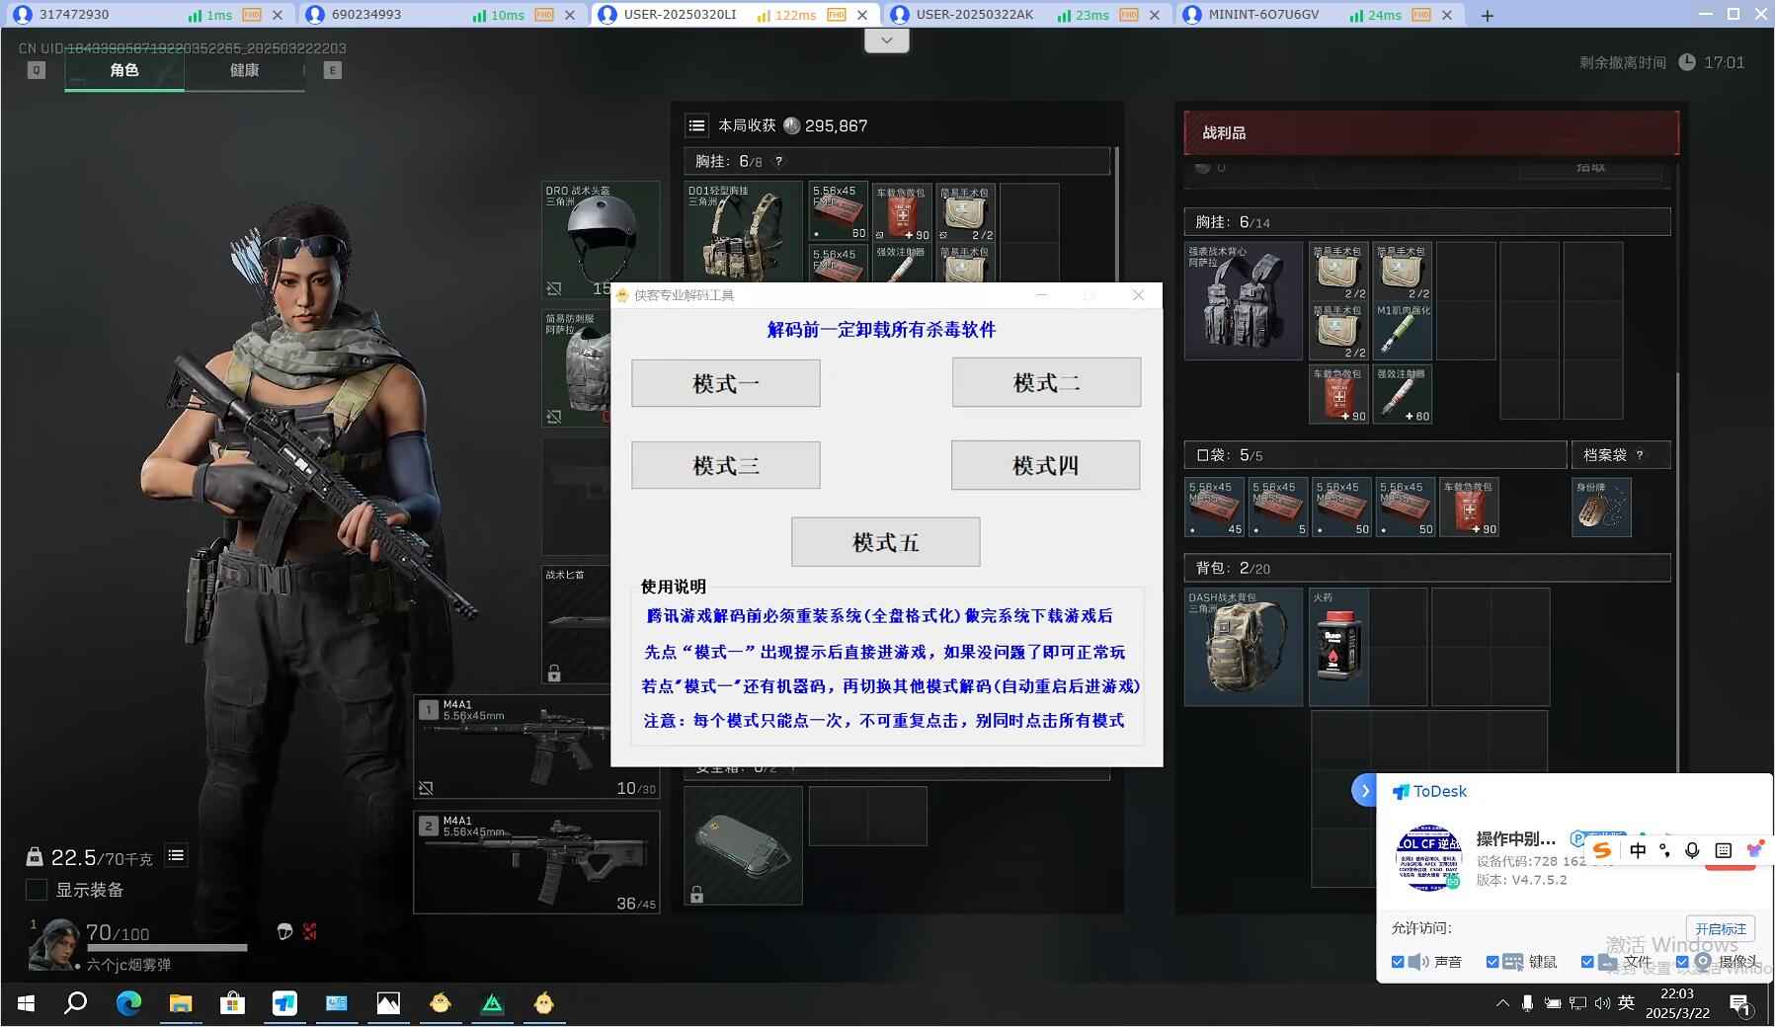Image resolution: width=1775 pixels, height=1027 pixels.
Task: Open the 本局收获 list view icon
Action: [x=696, y=125]
